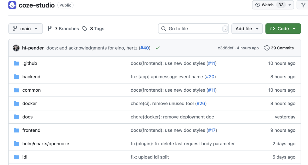View the 3 Tags list
This screenshot has width=308, height=165.
(x=94, y=29)
